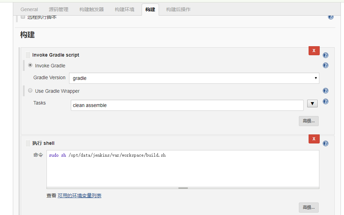The height and width of the screenshot is (215, 344).
Task: Open help for Invoke Gradle script section
Action: coord(326,55)
